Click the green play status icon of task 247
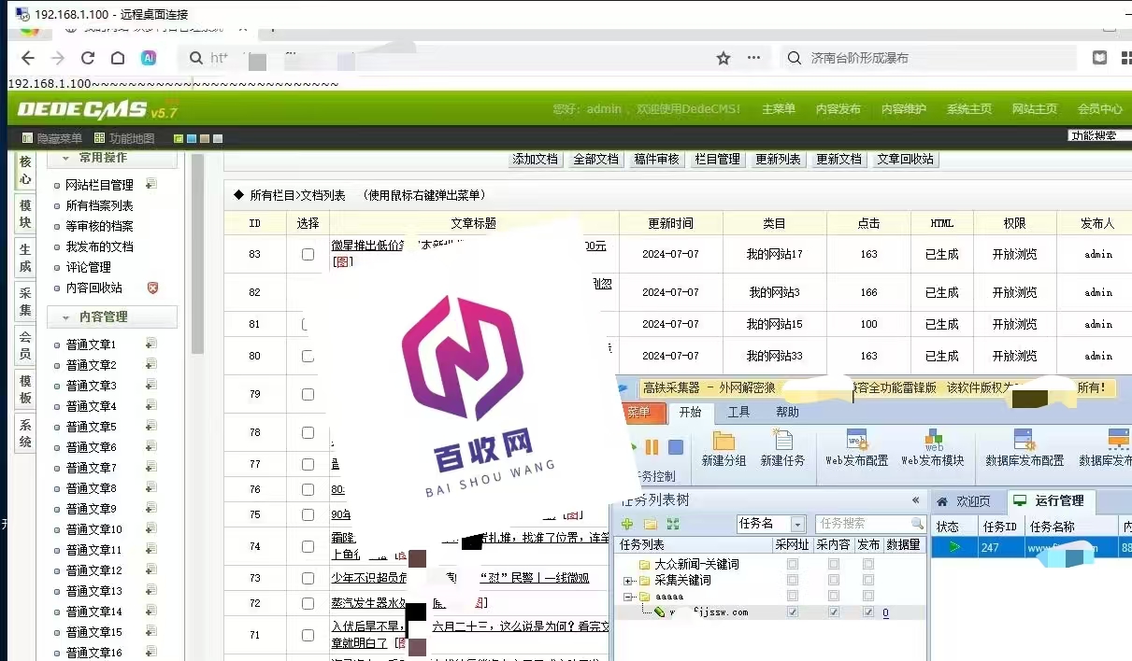 pyautogui.click(x=953, y=547)
